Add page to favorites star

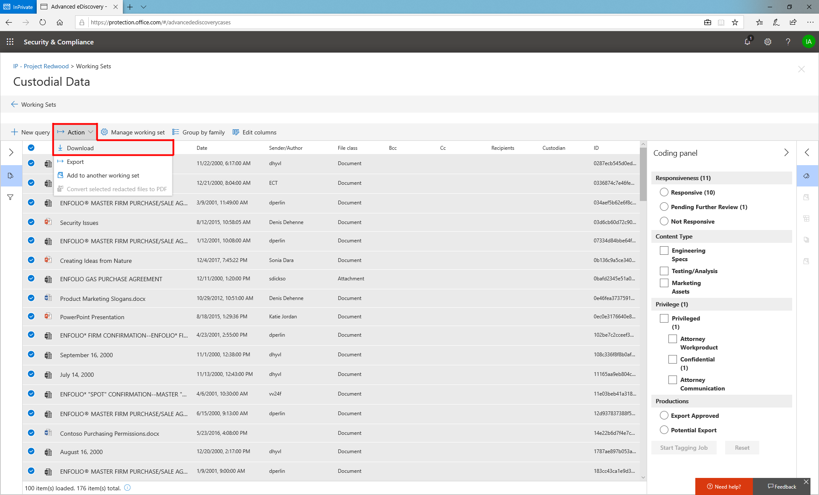[735, 22]
